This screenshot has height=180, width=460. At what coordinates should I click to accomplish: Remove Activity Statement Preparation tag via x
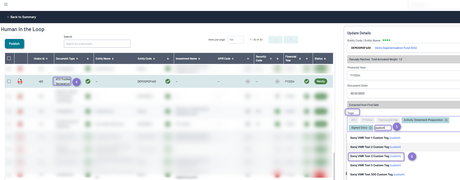pyautogui.click(x=446, y=120)
